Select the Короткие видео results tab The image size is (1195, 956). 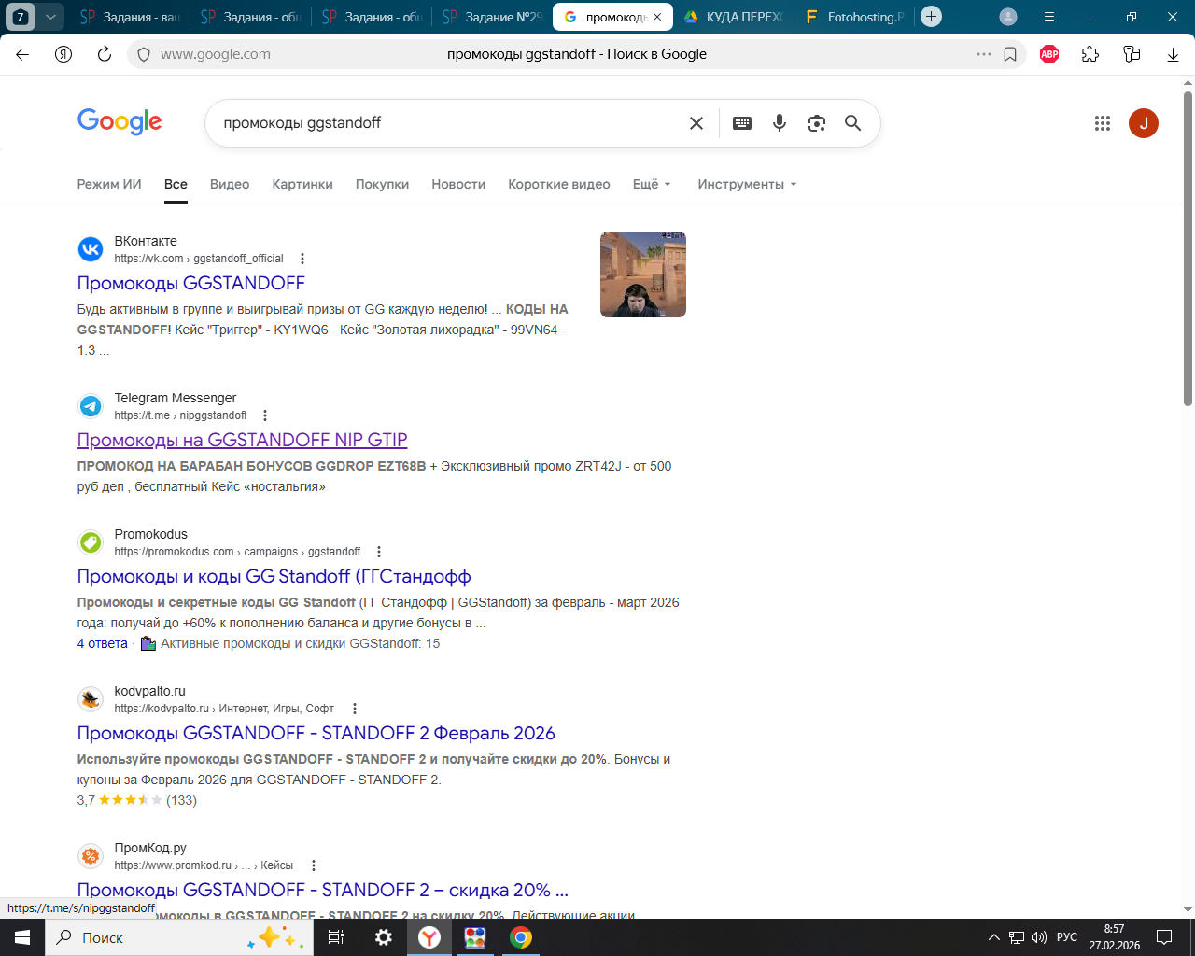click(x=559, y=184)
